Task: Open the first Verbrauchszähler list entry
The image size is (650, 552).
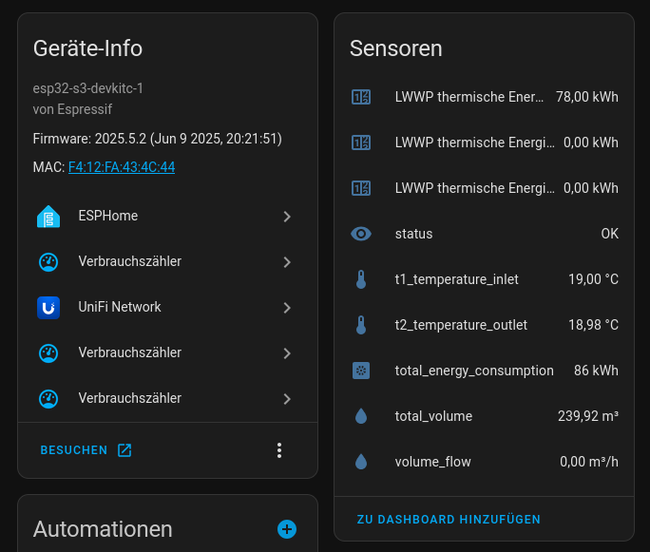Action: [167, 262]
